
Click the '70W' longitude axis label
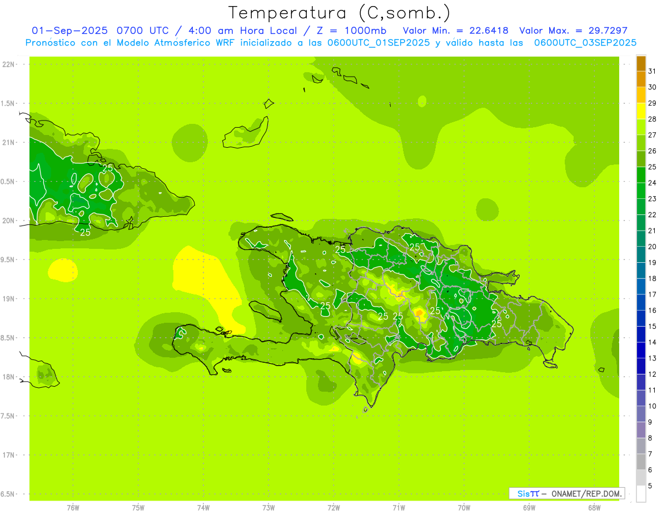tap(464, 508)
